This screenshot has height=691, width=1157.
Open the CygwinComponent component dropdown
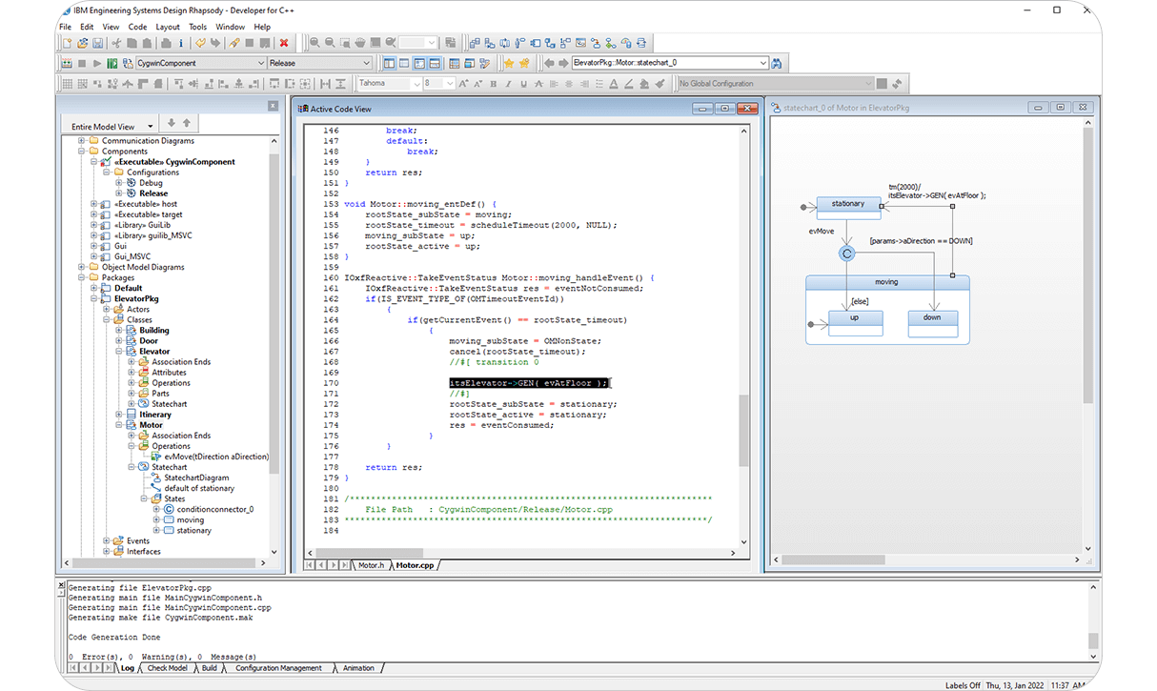(261, 63)
